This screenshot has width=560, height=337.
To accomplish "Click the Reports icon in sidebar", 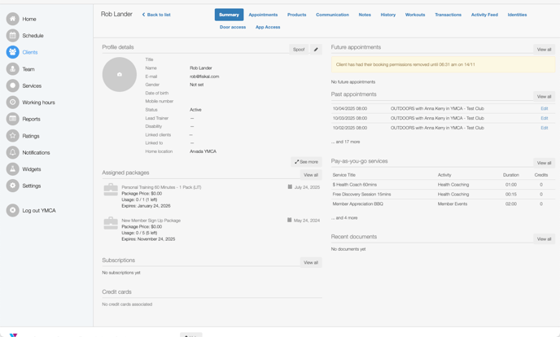I will tap(12, 119).
